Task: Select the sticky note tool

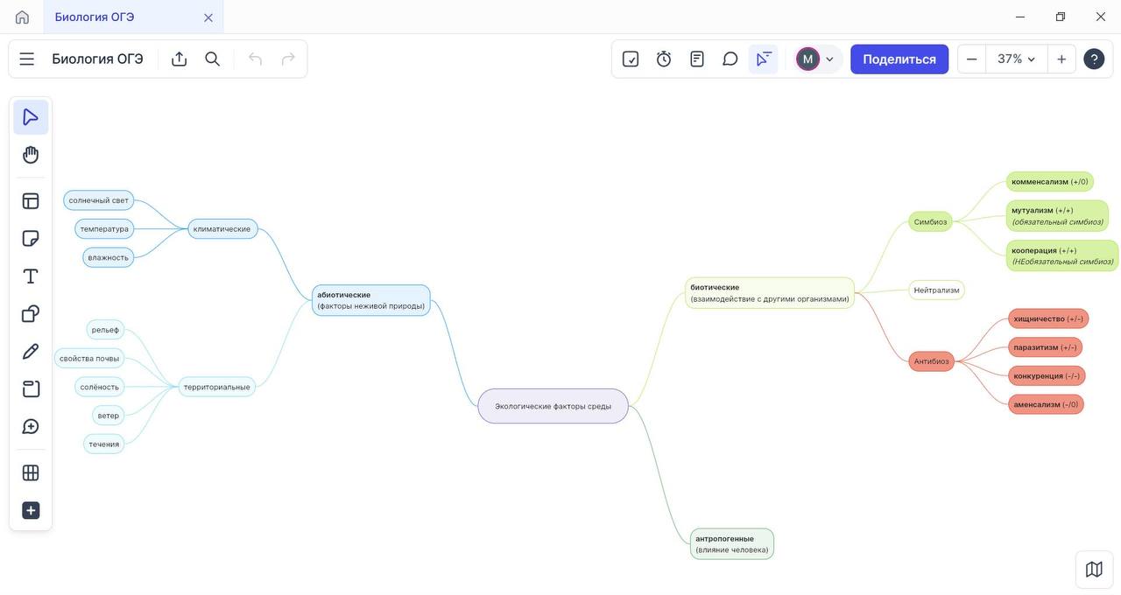Action: (x=31, y=239)
